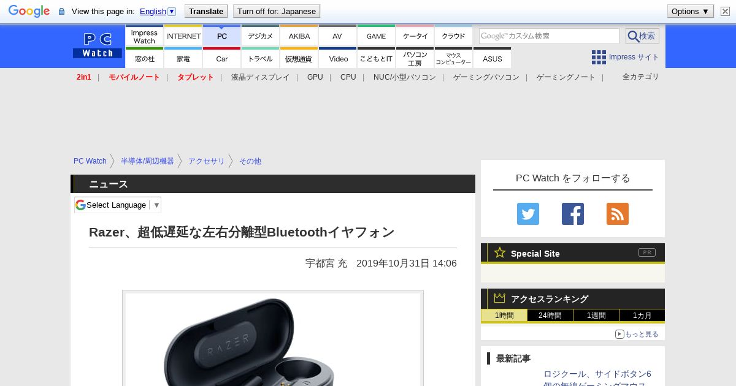This screenshot has height=386, width=736.
Task: Open the 家電 tab
Action: pyautogui.click(x=183, y=58)
